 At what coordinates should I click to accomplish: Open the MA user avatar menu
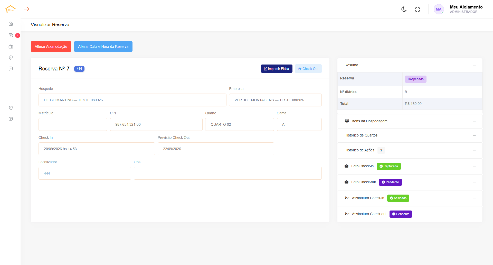point(439,9)
